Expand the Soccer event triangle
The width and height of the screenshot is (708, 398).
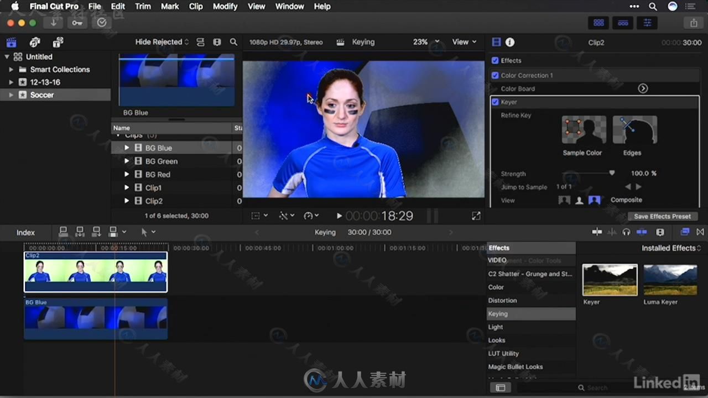[x=11, y=95]
